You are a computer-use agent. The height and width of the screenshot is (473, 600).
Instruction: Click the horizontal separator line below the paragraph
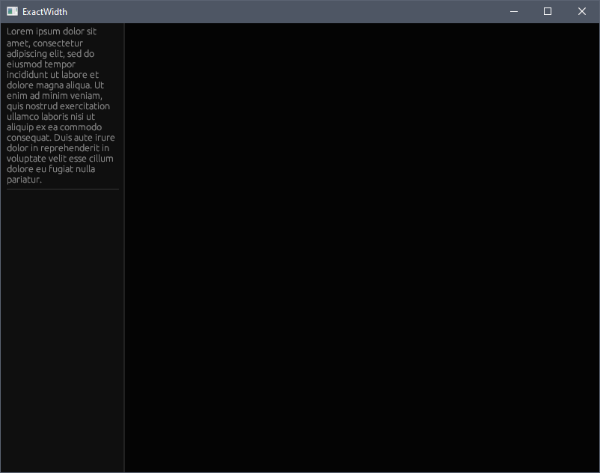(x=62, y=189)
